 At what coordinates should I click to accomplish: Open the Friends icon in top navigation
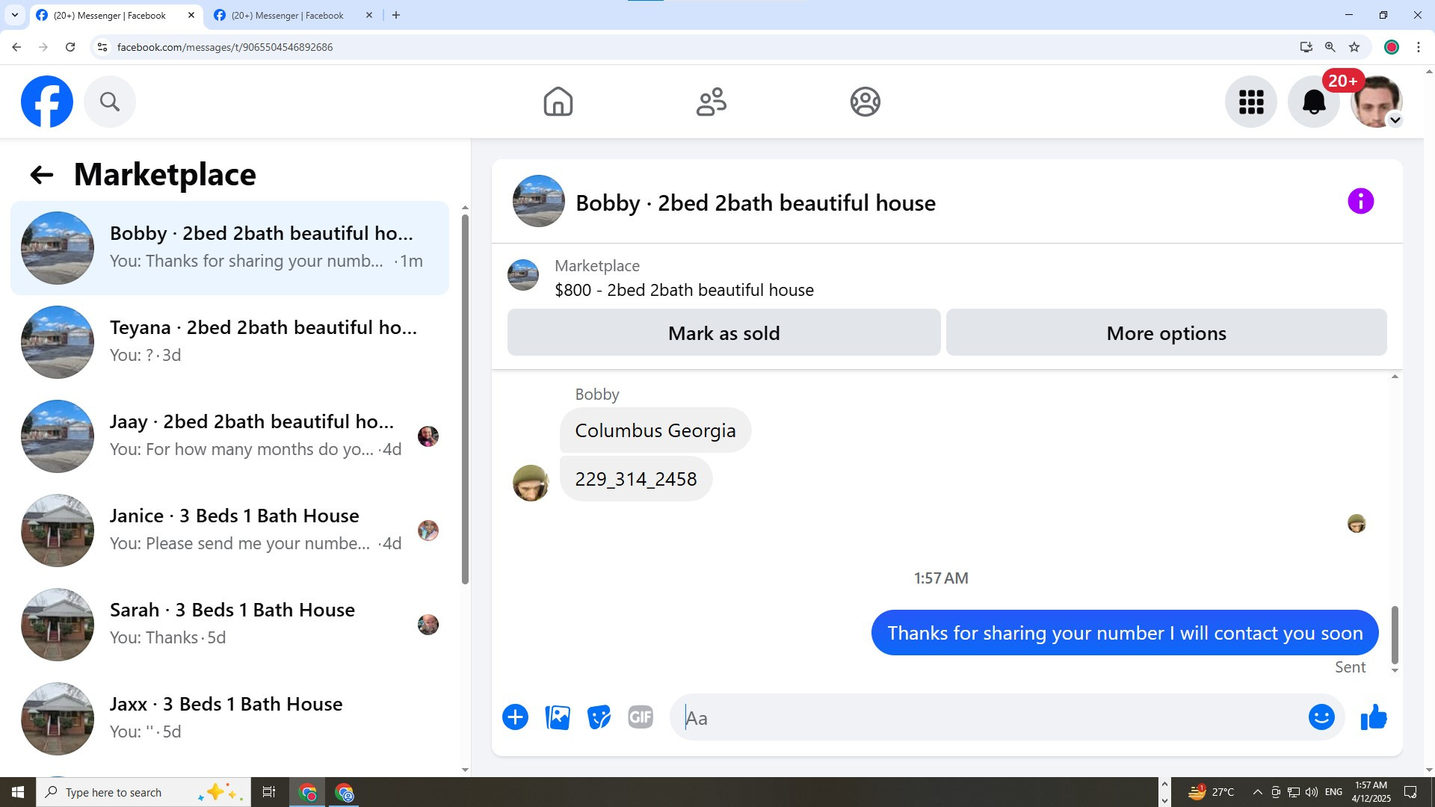[x=712, y=102]
